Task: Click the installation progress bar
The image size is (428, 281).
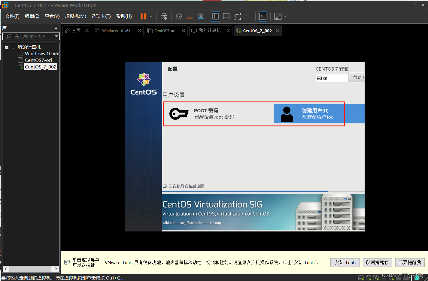Action: (263, 191)
